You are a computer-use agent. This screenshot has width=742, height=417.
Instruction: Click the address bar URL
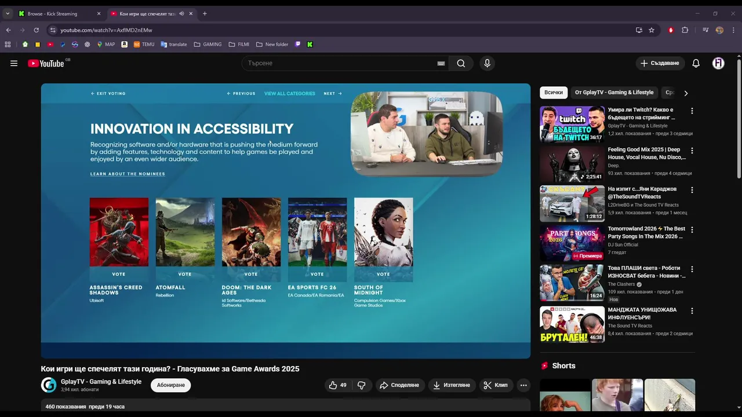point(106,30)
